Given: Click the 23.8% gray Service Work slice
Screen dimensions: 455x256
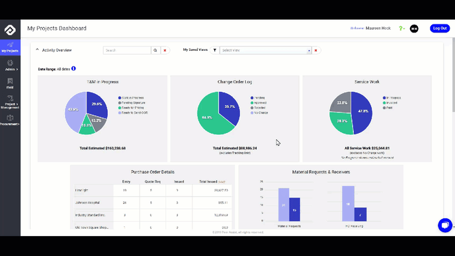Looking at the screenshot, I should click(343, 103).
